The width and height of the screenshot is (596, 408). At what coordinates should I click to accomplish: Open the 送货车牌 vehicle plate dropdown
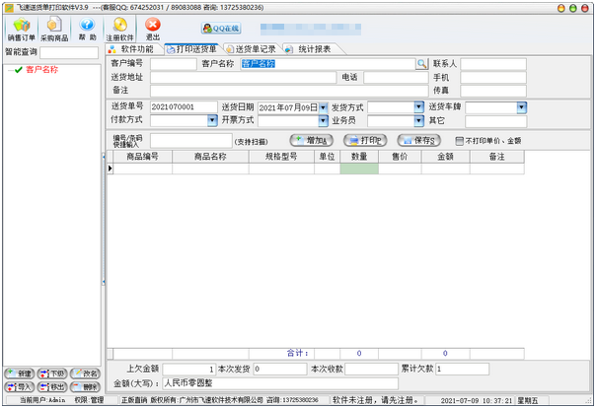518,106
